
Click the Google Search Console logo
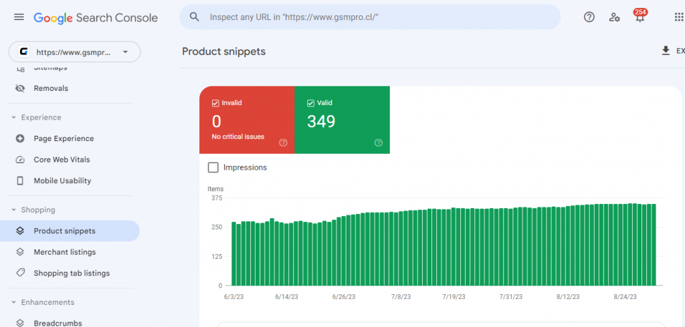[96, 17]
